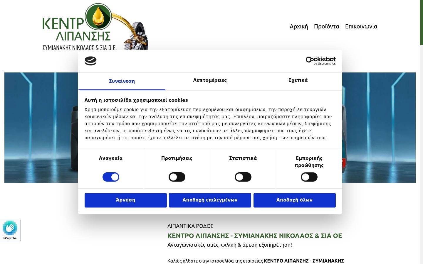Enable the Προτιμήσεις cookies switch
This screenshot has height=264, width=423.
point(177,177)
